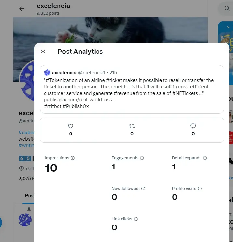The image size is (233, 242).
Task: Show Engagements info tooltip icon
Action: [x=142, y=158]
